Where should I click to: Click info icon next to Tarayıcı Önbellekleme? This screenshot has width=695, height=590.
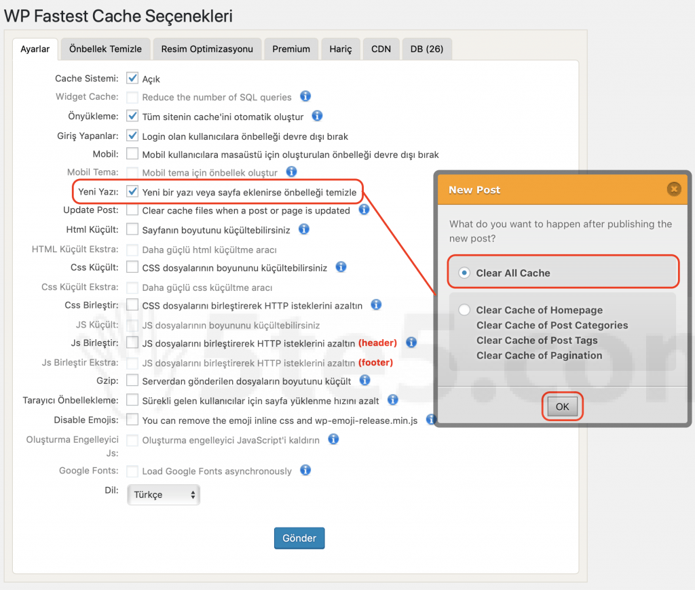pos(393,399)
